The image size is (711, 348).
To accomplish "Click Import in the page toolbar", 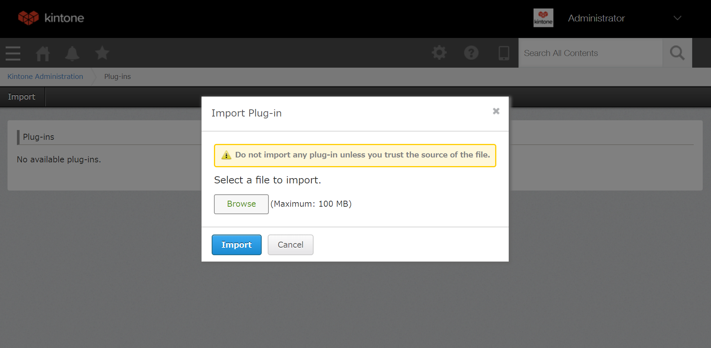I will [x=21, y=97].
